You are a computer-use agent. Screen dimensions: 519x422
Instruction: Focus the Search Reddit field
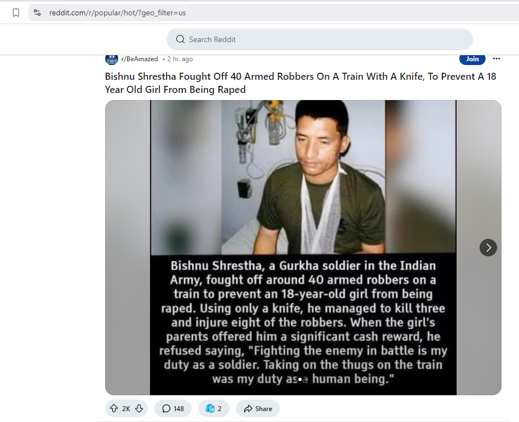pyautogui.click(x=319, y=39)
